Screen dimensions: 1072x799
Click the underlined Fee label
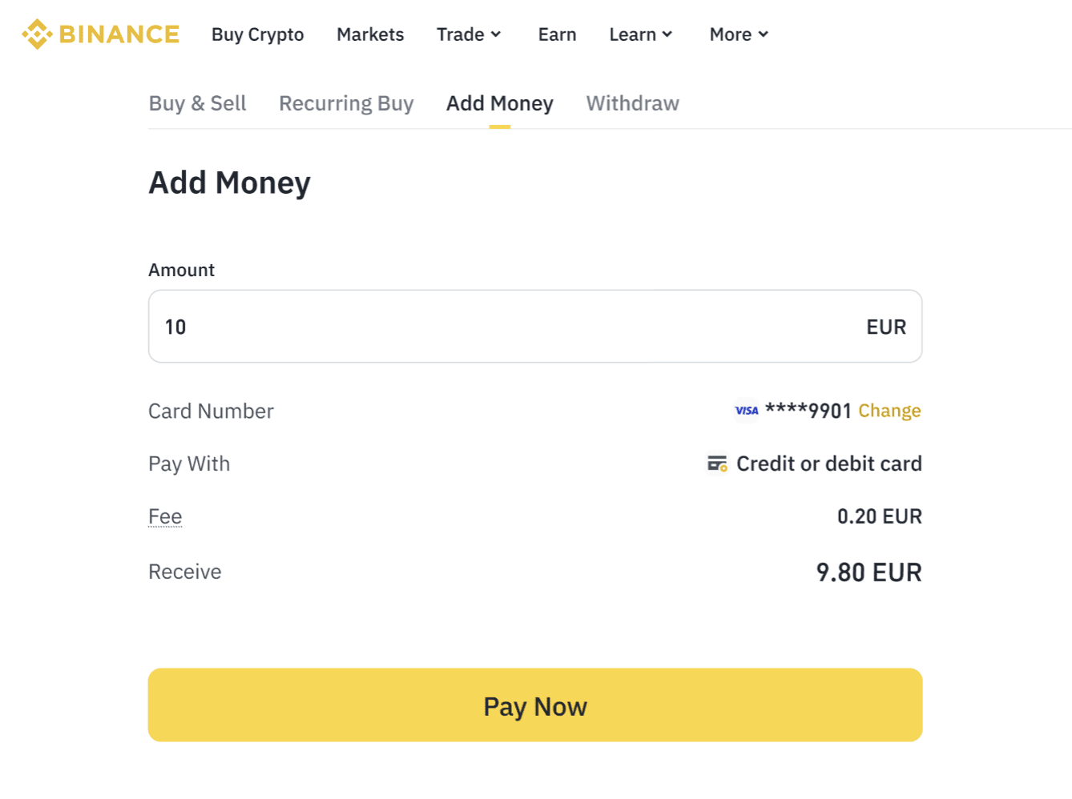click(x=165, y=516)
